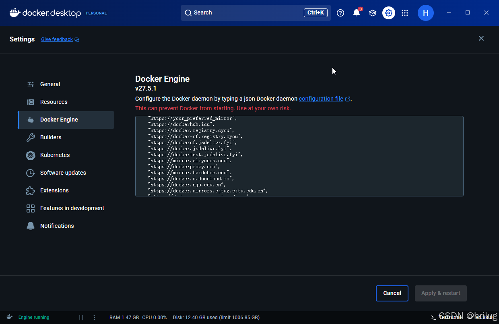Select the Kubernetes settings tab

pos(66,155)
